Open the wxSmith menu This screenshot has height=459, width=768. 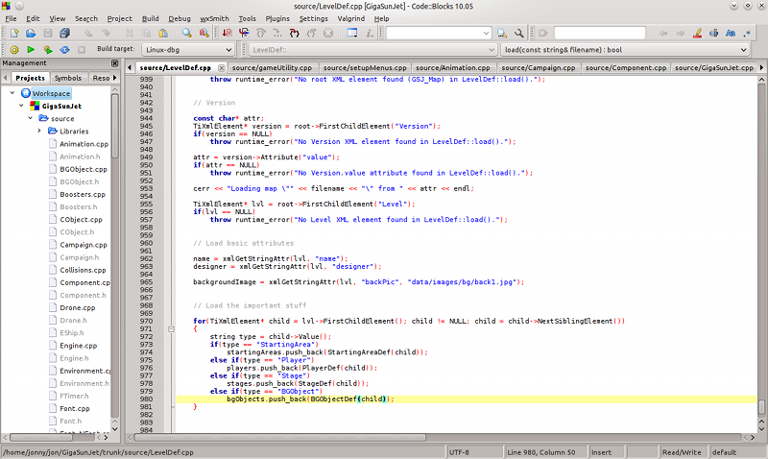point(214,18)
